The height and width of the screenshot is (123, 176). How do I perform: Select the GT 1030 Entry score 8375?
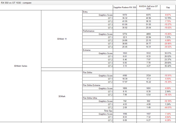pyautogui.click(x=148, y=15)
